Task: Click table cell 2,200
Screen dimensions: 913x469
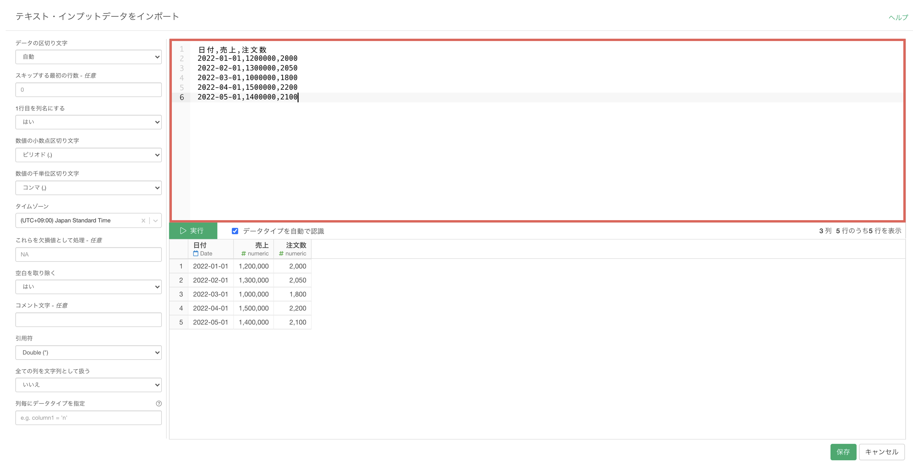Action: (x=292, y=308)
